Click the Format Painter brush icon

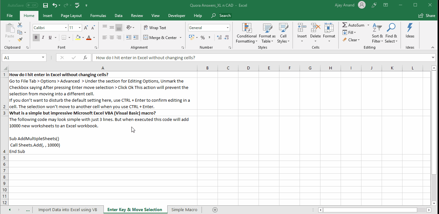click(20, 40)
